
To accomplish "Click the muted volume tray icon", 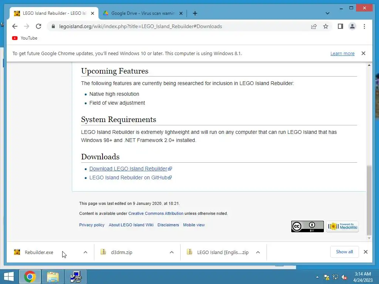I will click(x=344, y=277).
